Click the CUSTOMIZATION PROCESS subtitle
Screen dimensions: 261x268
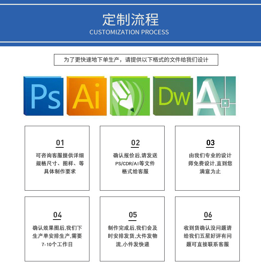(x=129, y=32)
